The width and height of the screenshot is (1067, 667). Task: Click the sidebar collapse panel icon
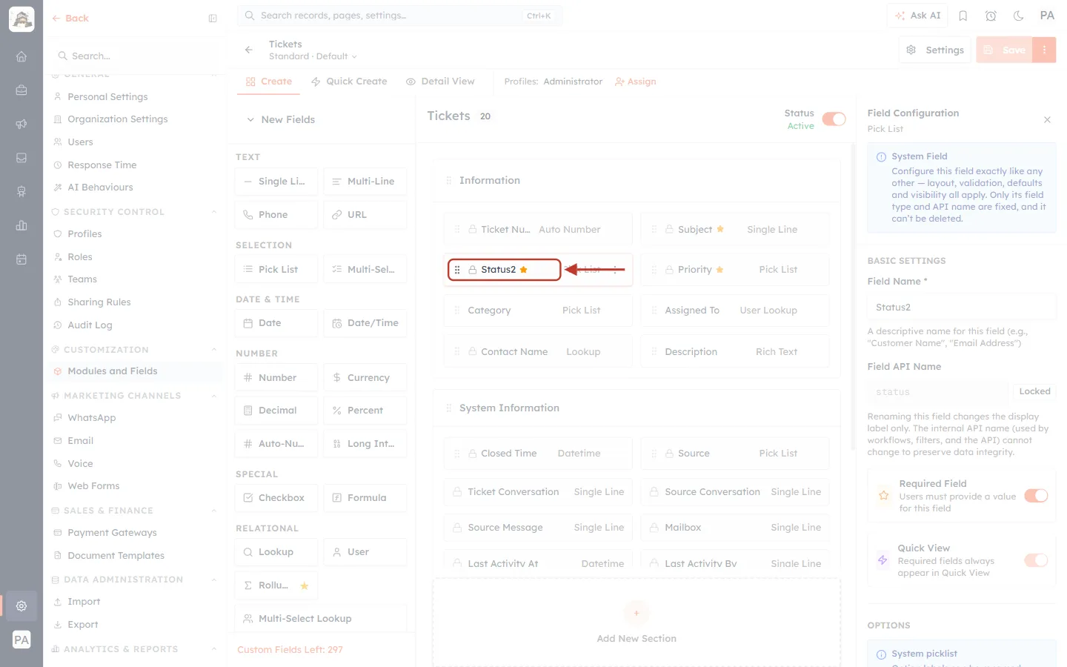(x=213, y=19)
